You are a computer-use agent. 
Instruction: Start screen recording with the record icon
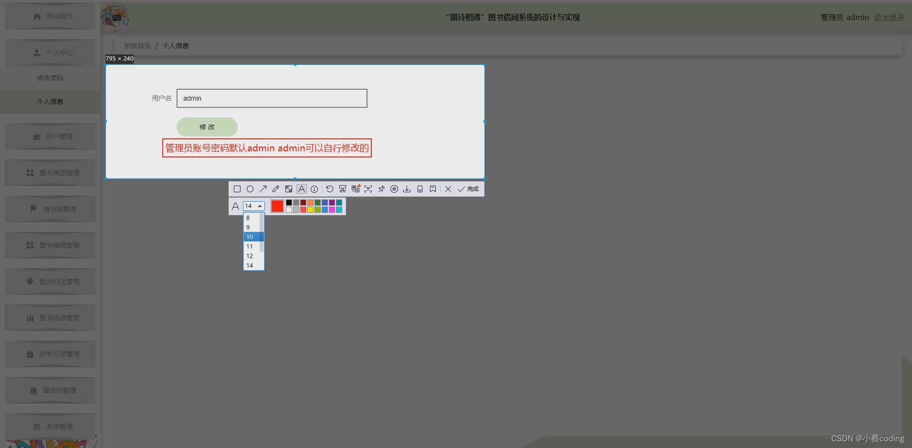coord(394,189)
